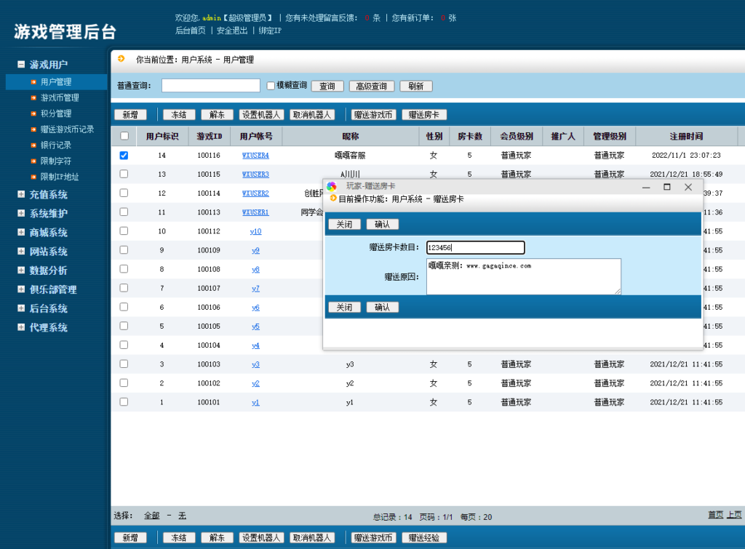The height and width of the screenshot is (549, 745).
Task: Click the 赠送房卡数目 input field
Action: click(x=477, y=247)
